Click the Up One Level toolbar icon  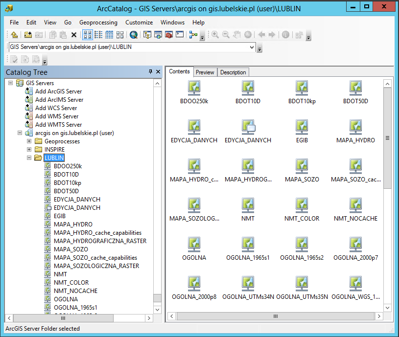(15, 35)
